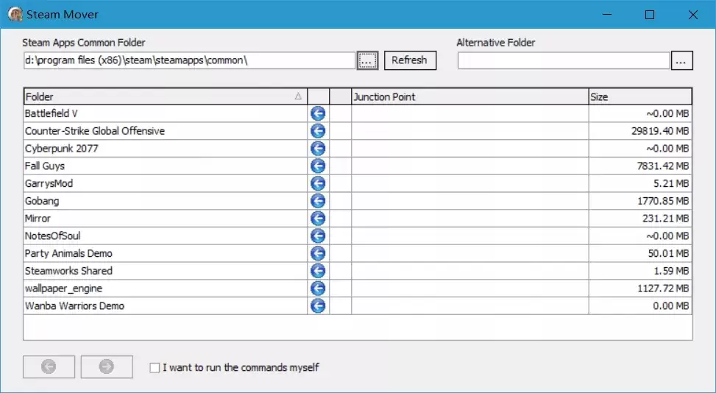This screenshot has width=716, height=393.
Task: Select the Gobang folder row
Action: (358, 201)
